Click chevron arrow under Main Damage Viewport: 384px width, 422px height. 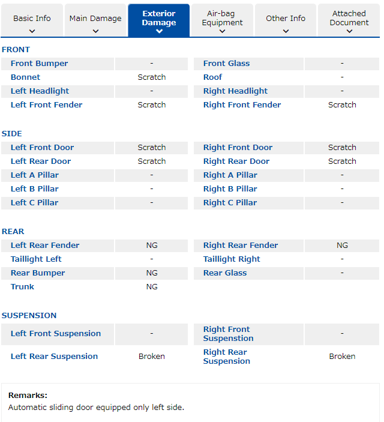click(x=95, y=31)
